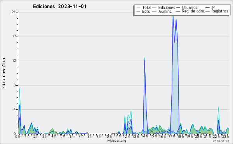Screen dimensions: 233x144
Task: Click the 'Ediciones' legend label
Action: 167,7
